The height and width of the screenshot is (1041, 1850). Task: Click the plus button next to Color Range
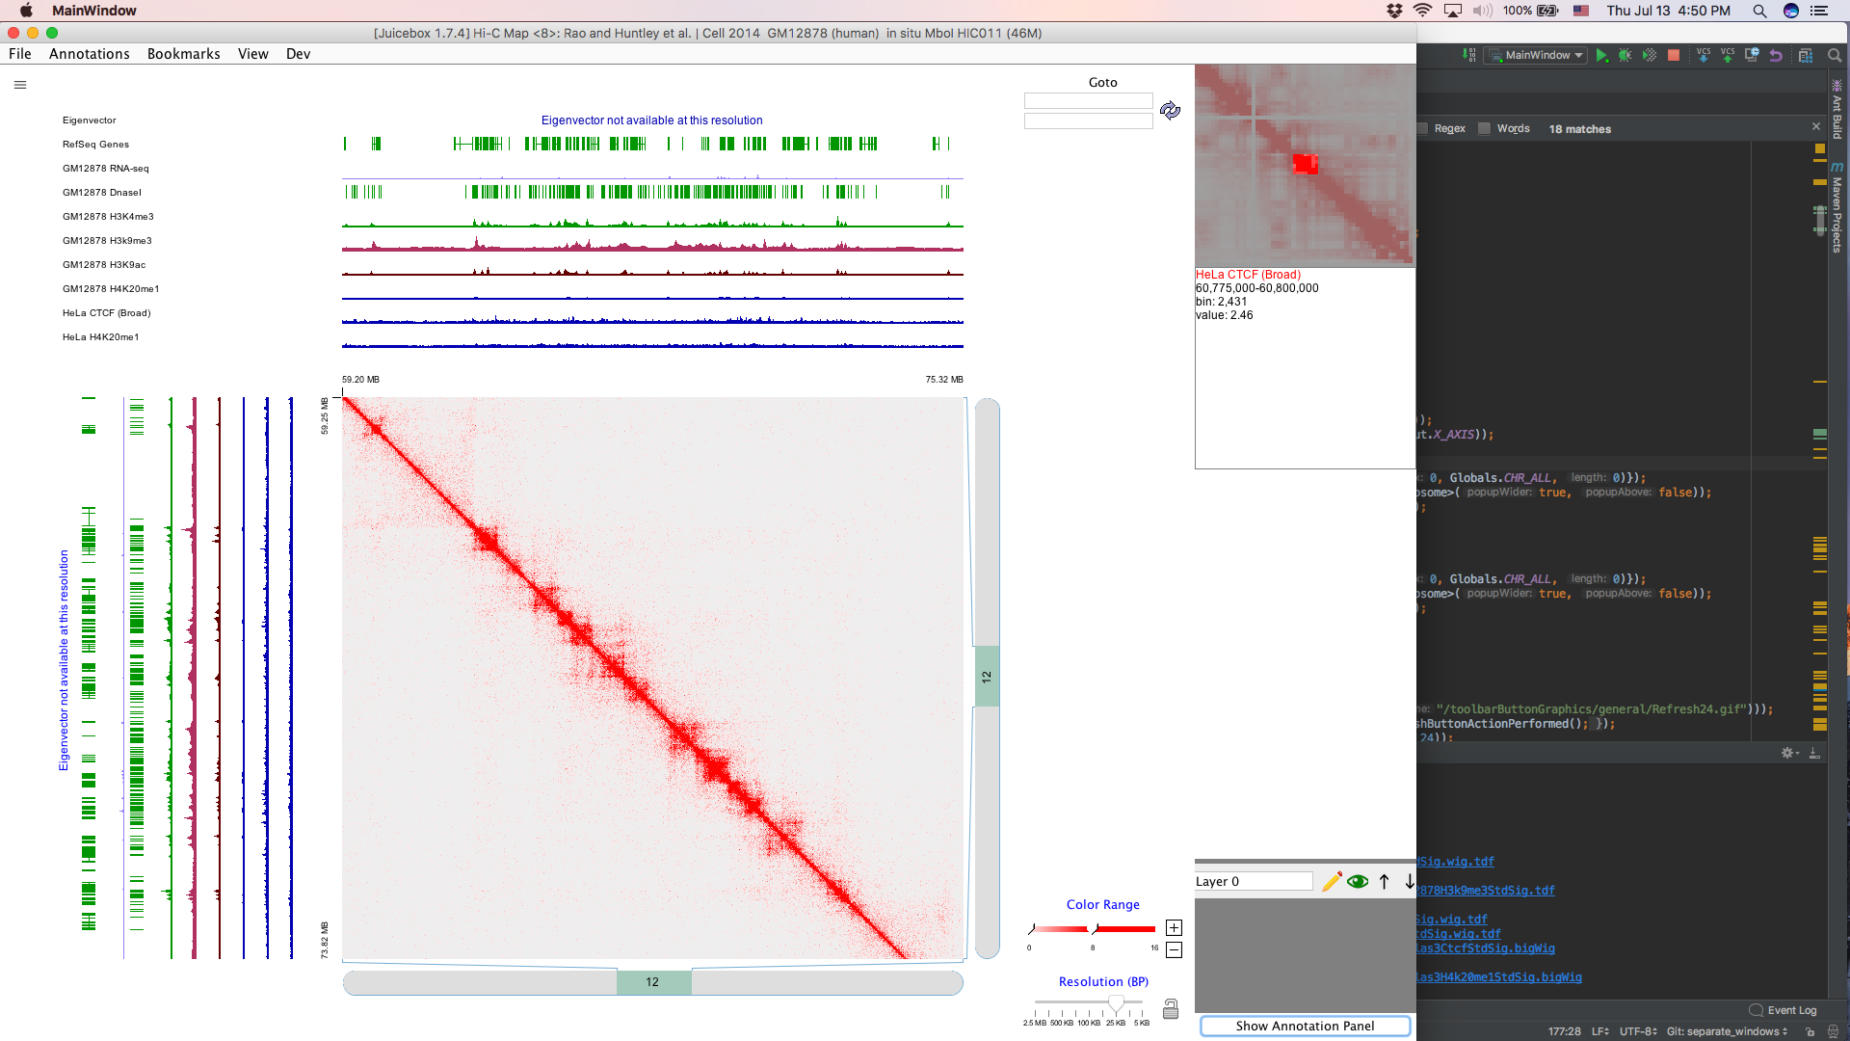click(x=1174, y=927)
